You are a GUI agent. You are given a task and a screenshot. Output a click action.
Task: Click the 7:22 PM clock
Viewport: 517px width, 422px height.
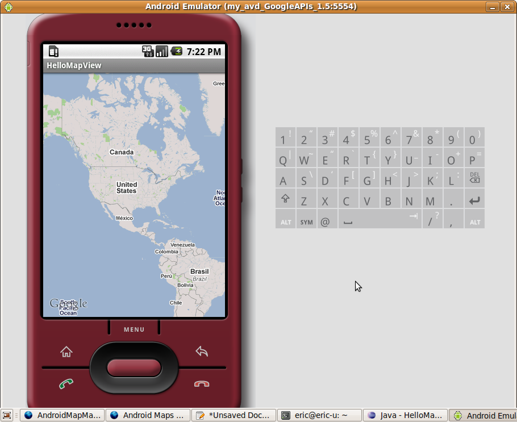(204, 52)
